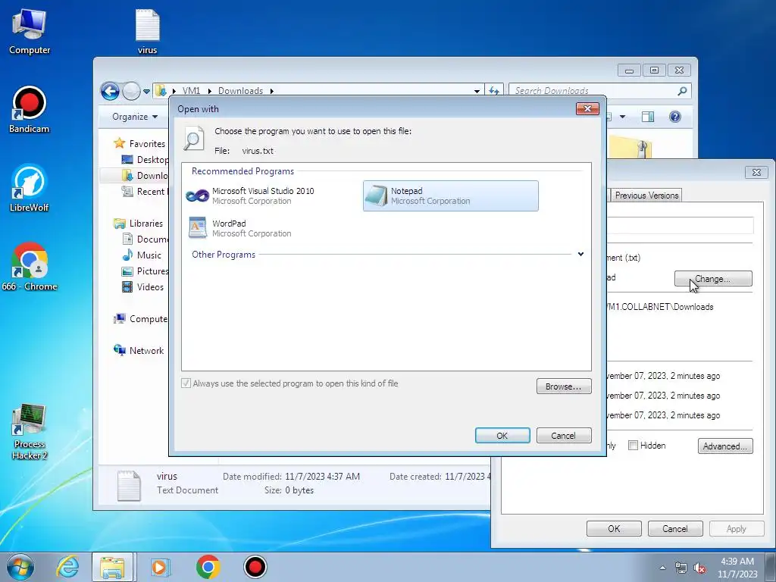Screen dimensions: 776x582
Task: Click the muted volume tray icon
Action: (699, 568)
